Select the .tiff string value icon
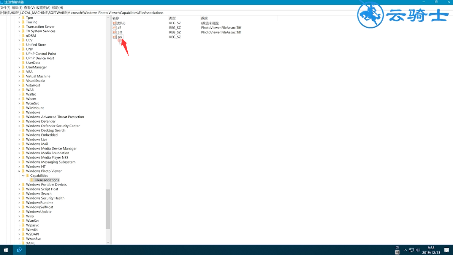The height and width of the screenshot is (255, 453). coord(114,32)
